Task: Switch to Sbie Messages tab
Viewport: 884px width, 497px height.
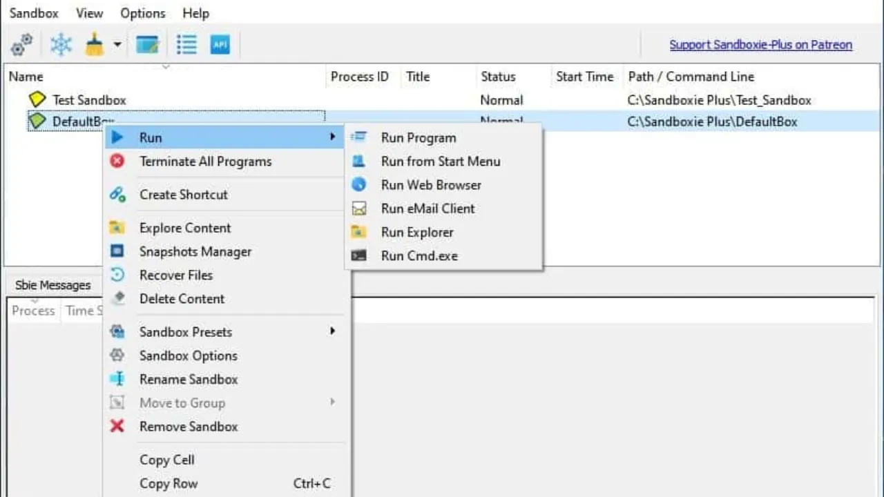Action: 52,285
